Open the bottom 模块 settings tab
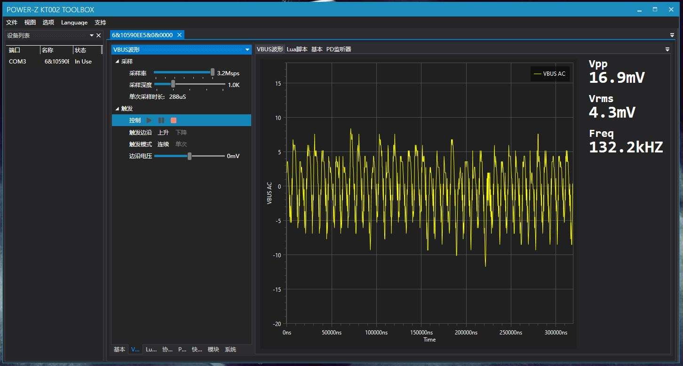This screenshot has width=683, height=366. pos(214,350)
